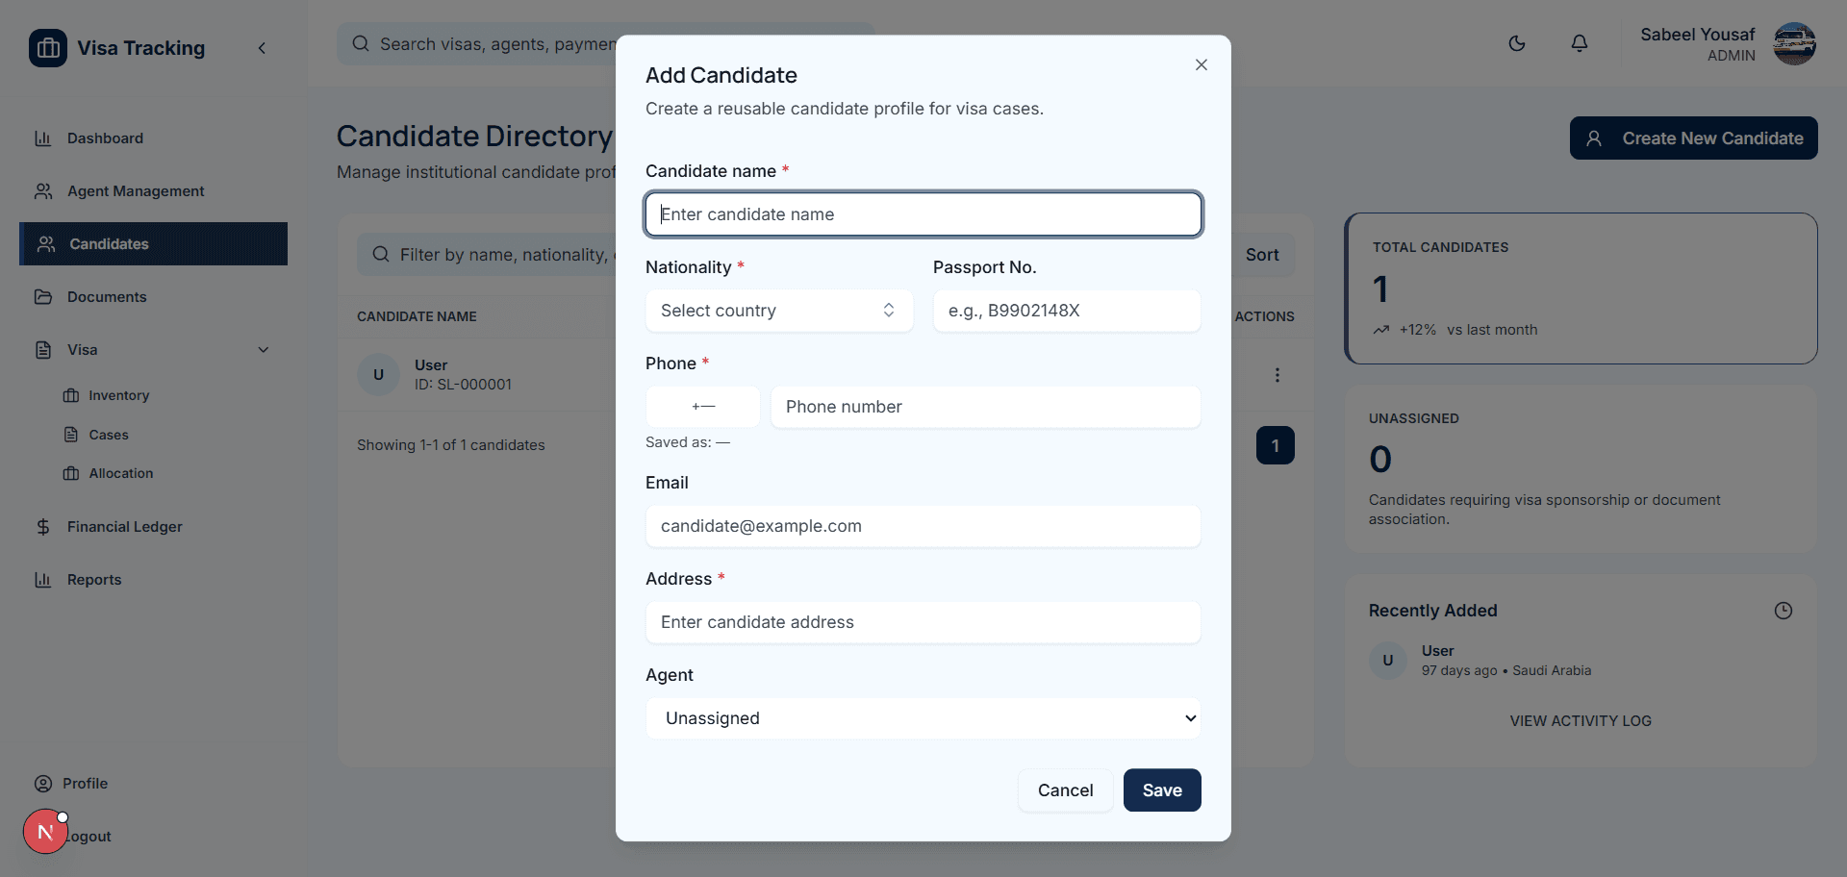This screenshot has width=1847, height=877.
Task: Click the Sort button
Action: [x=1262, y=255]
